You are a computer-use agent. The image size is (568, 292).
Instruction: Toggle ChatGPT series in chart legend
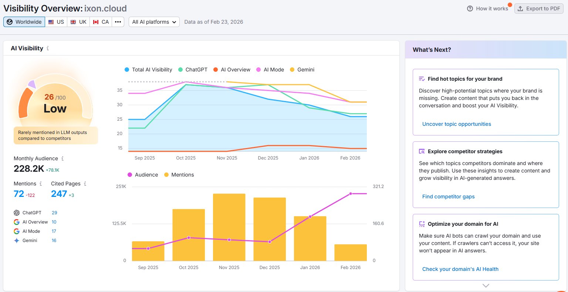click(193, 70)
